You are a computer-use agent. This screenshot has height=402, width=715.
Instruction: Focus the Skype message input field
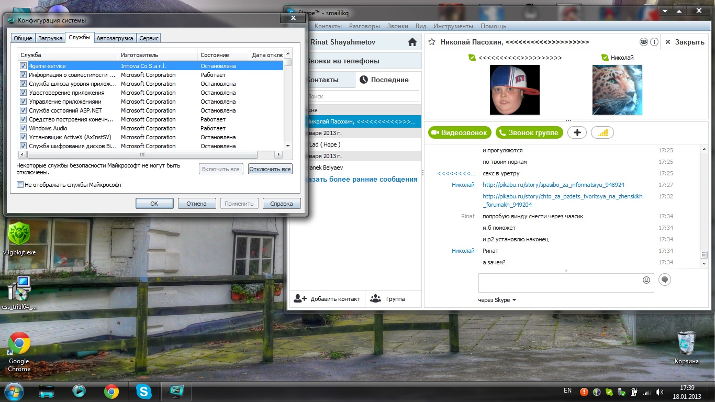pos(560,283)
